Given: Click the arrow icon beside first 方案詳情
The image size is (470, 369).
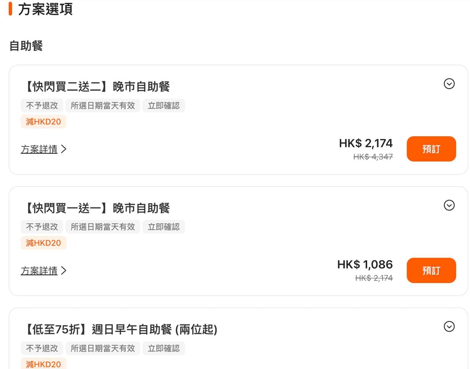Looking at the screenshot, I should point(64,149).
